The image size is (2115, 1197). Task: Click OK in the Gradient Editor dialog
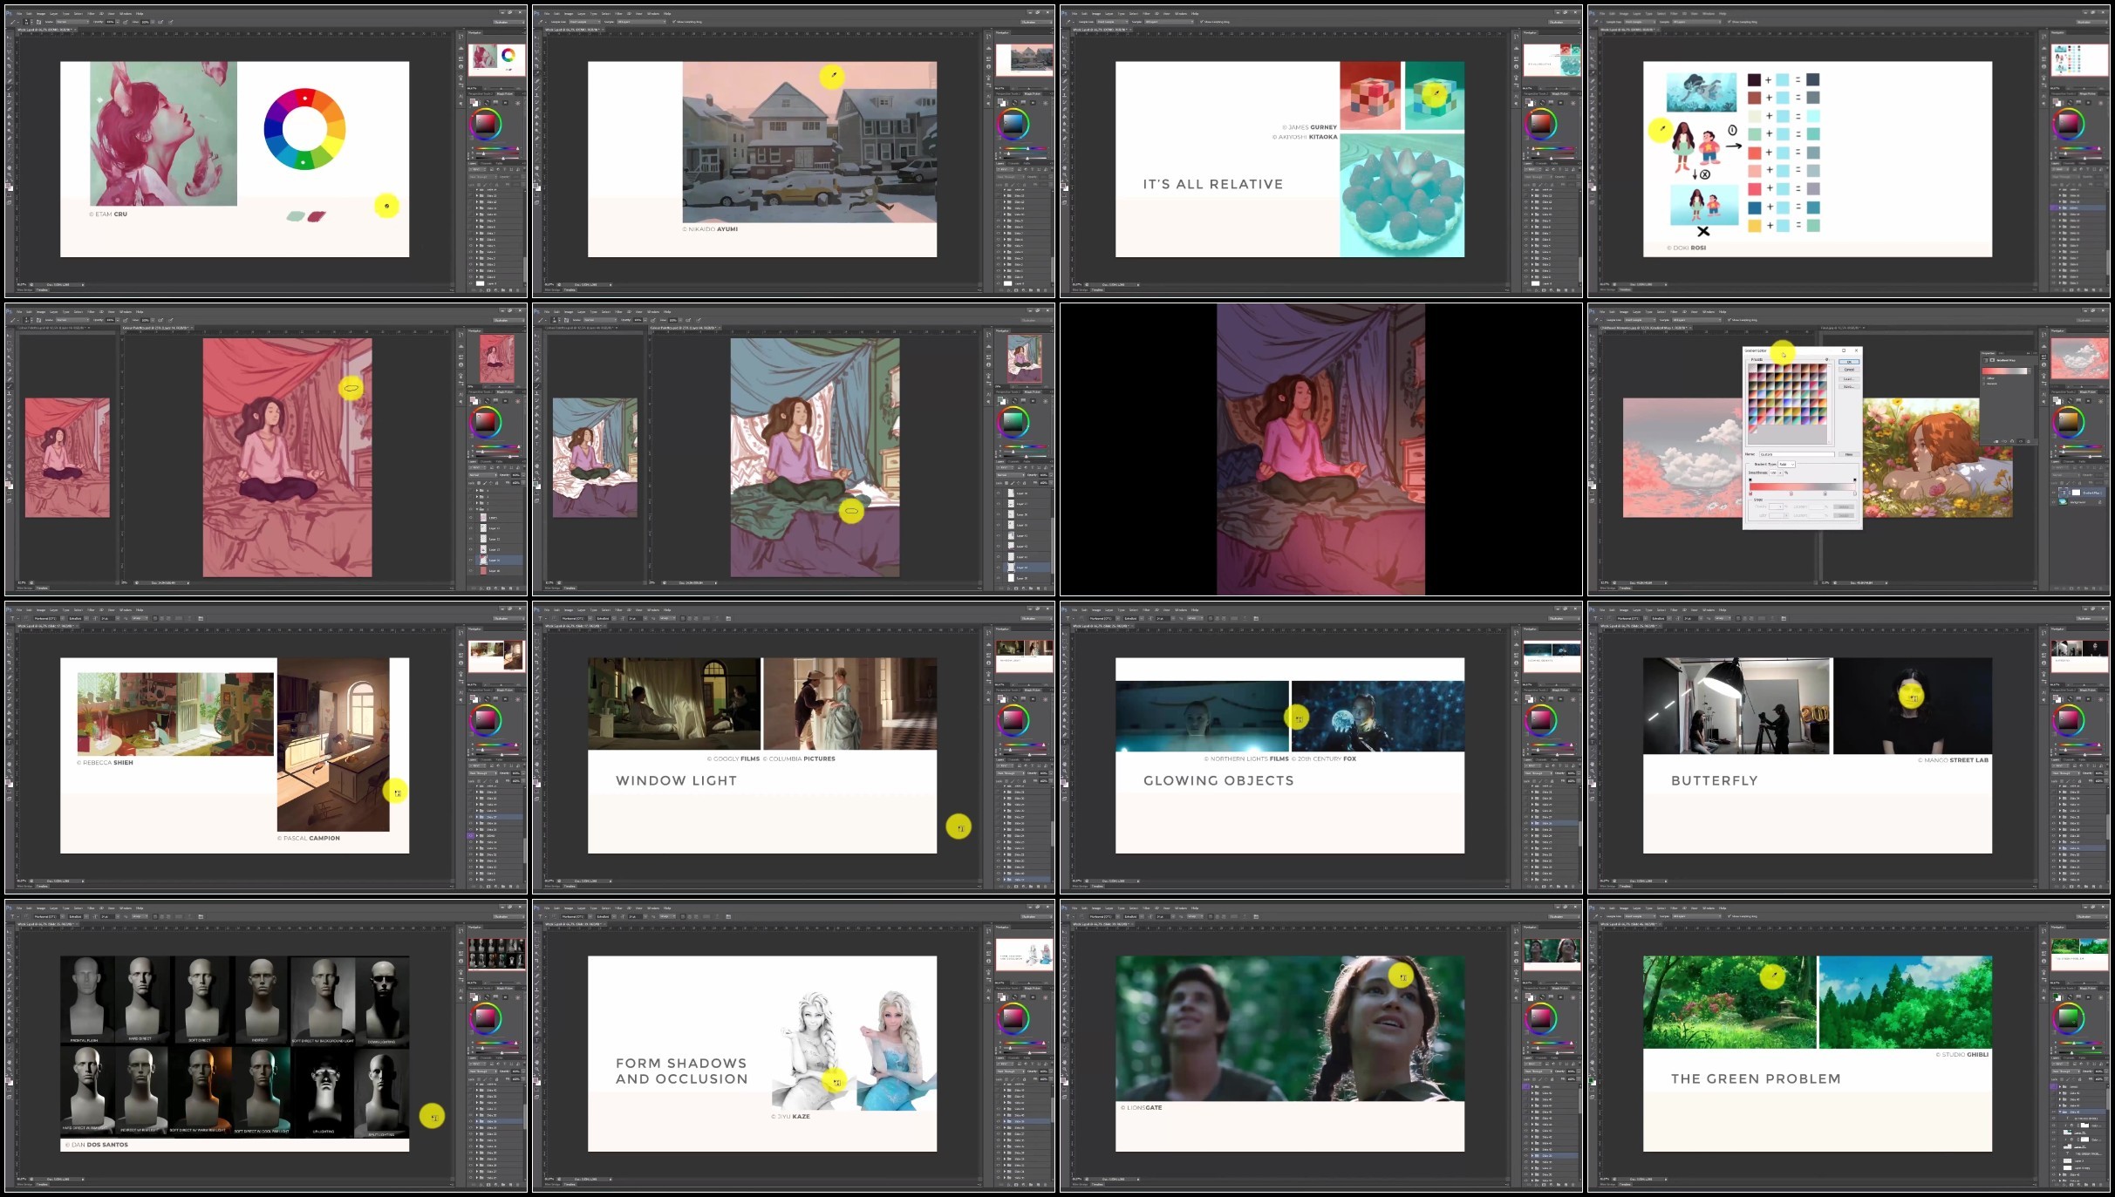pyautogui.click(x=1849, y=362)
